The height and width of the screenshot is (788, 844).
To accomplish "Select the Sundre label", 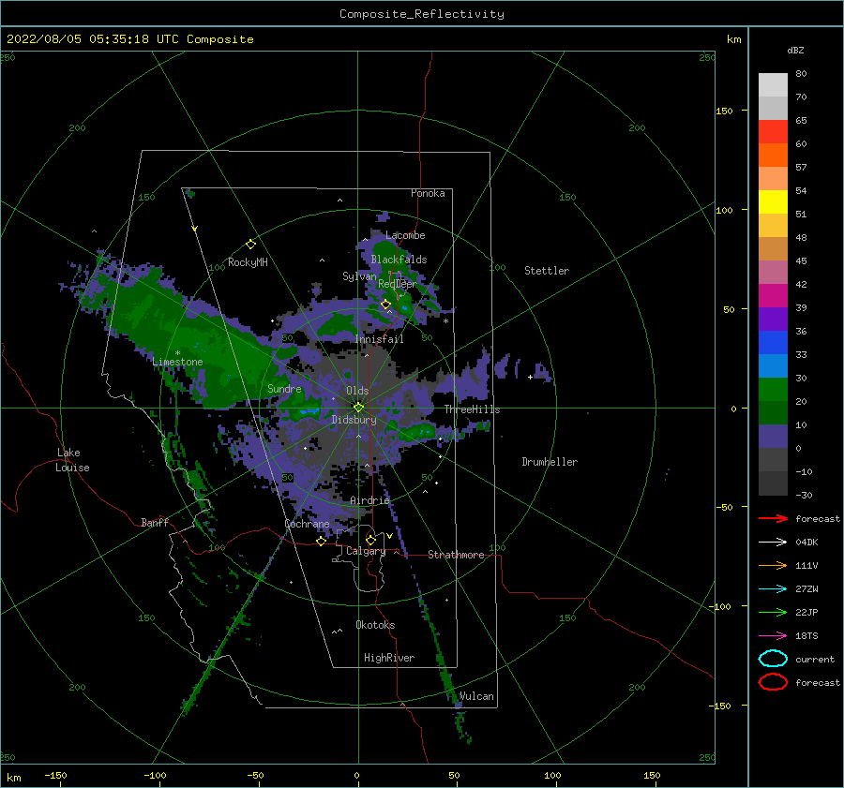I will (x=284, y=388).
